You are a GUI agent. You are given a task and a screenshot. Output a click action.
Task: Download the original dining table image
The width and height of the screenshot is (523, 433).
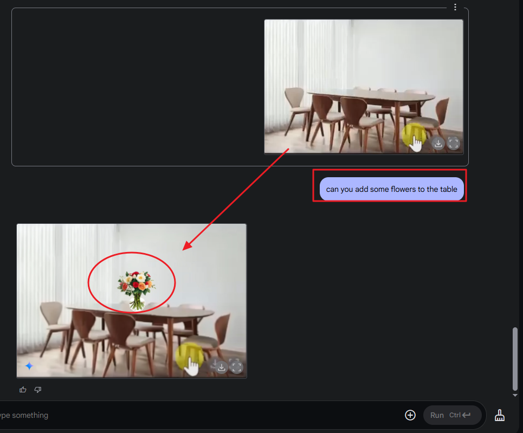point(438,144)
